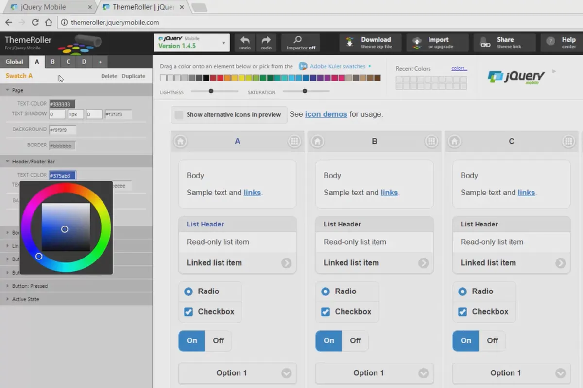This screenshot has height=388, width=583.
Task: Click the grid icon in header B
Action: click(x=431, y=141)
